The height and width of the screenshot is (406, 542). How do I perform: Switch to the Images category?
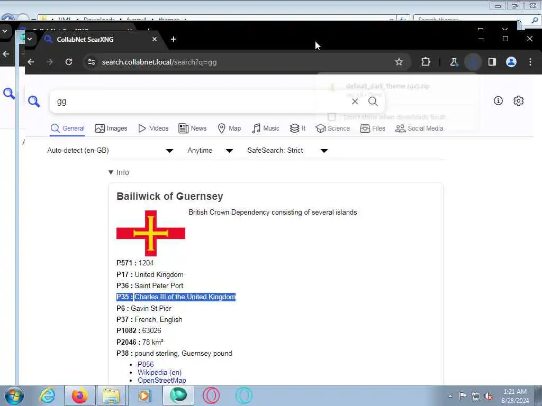[111, 128]
